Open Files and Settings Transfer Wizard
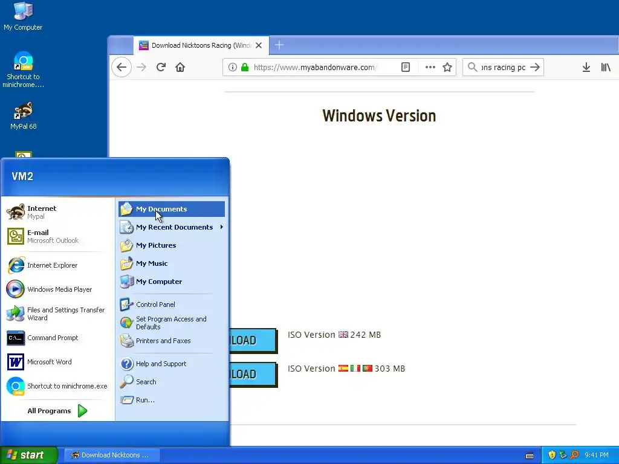The width and height of the screenshot is (619, 464). click(x=57, y=314)
